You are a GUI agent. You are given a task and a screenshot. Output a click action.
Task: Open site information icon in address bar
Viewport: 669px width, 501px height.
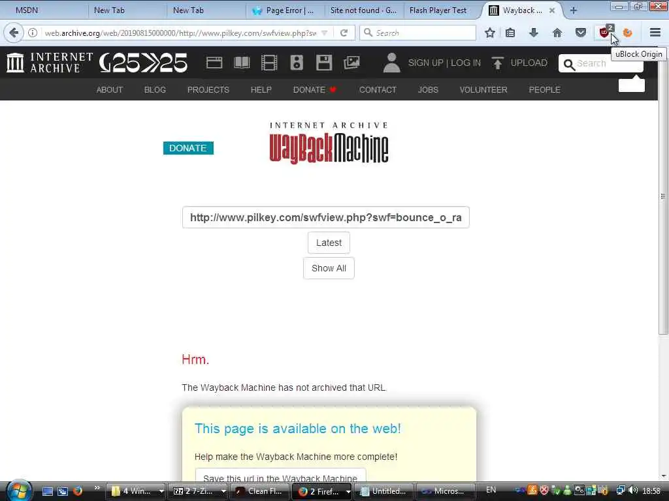(33, 33)
